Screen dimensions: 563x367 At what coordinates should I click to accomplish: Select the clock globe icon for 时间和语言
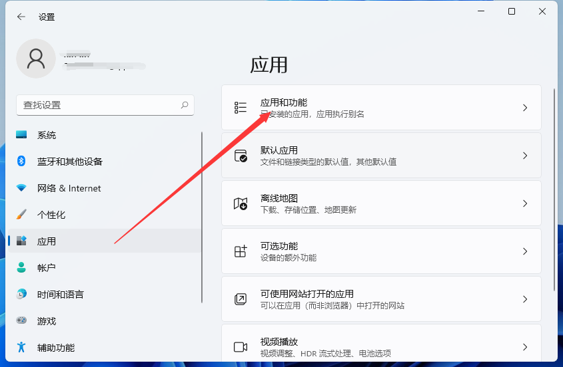point(21,294)
